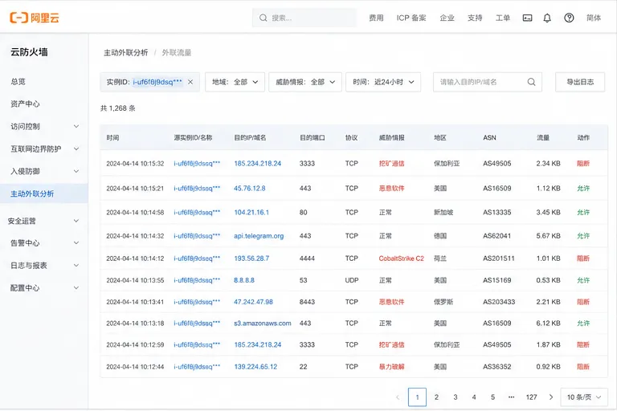The image size is (617, 411).
Task: Click the 暴力破解 threat label
Action: 391,367
